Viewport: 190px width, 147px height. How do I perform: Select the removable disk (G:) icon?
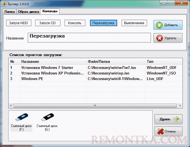[47, 119]
